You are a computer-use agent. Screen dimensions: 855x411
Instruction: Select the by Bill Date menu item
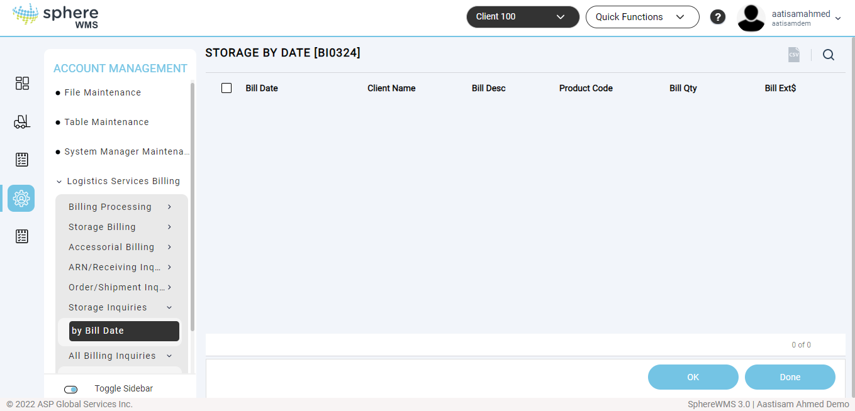pyautogui.click(x=124, y=331)
